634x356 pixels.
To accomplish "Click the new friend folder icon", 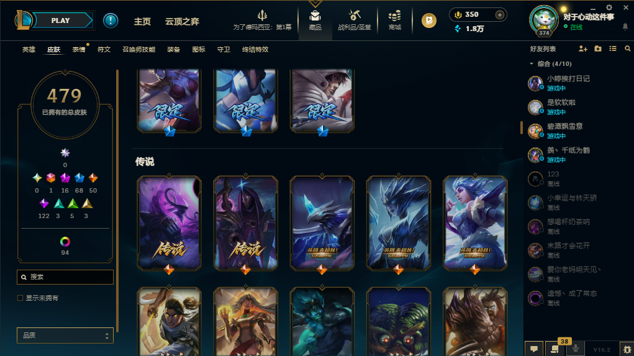I will [x=598, y=49].
